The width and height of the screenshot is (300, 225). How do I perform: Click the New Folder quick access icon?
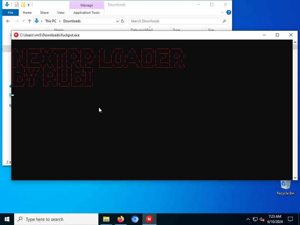[x=23, y=5]
